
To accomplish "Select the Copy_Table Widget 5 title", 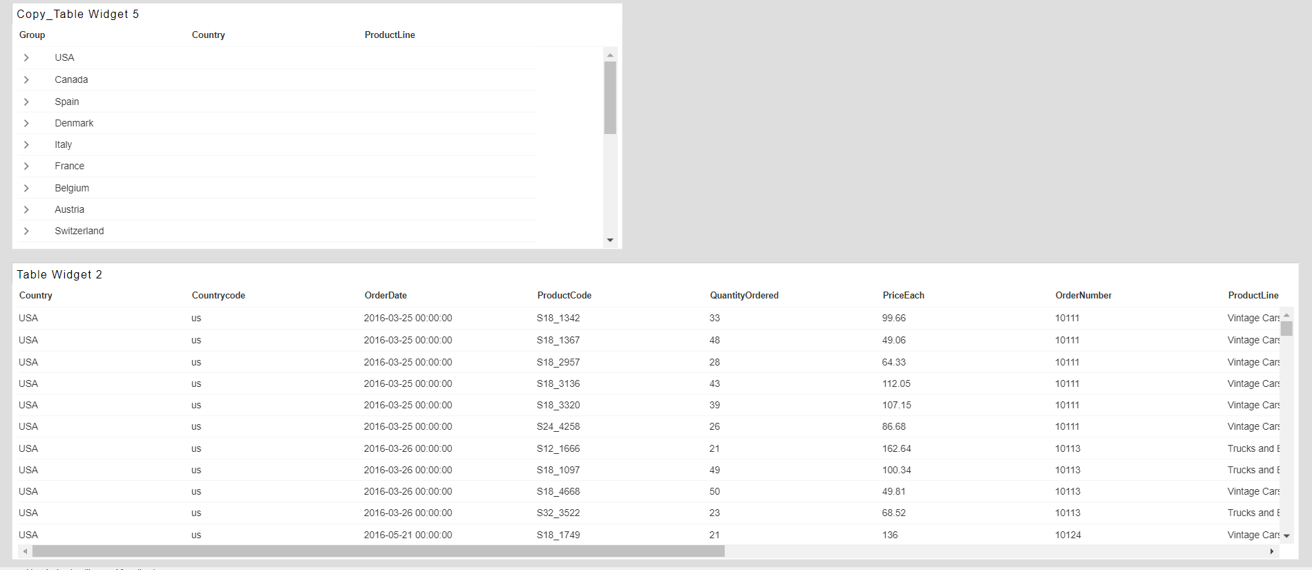I will [78, 15].
